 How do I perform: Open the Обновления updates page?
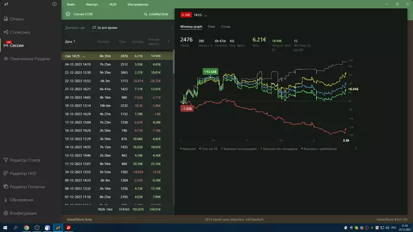point(18,200)
